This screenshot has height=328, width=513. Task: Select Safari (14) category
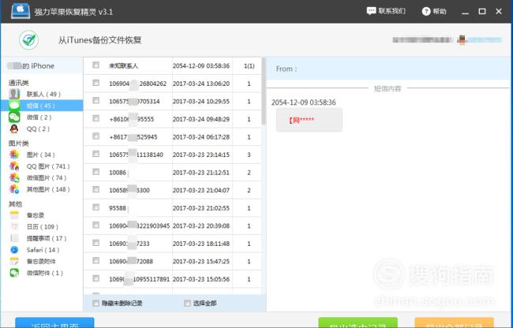pos(43,250)
